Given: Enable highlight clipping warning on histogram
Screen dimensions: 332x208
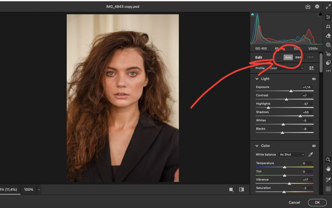Looking at the screenshot, I should coord(320,14).
